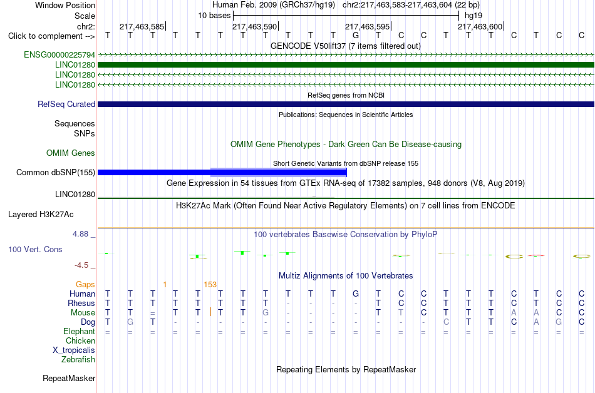Click the light blue overlapping dbSNP variant

pyautogui.click(x=279, y=173)
